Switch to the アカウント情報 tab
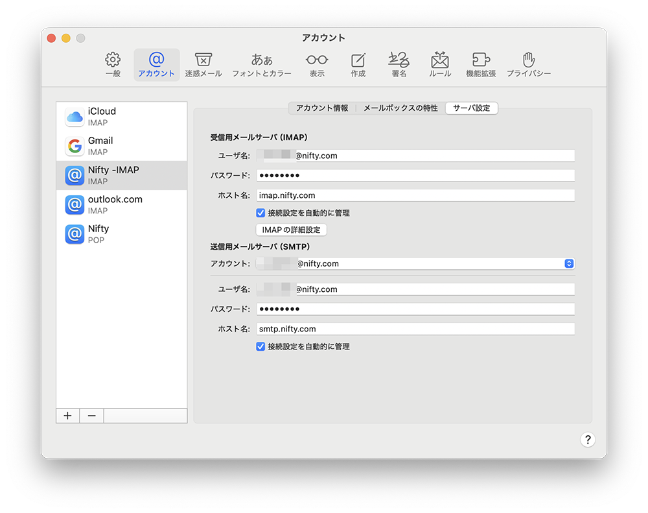The height and width of the screenshot is (513, 648). pos(322,108)
